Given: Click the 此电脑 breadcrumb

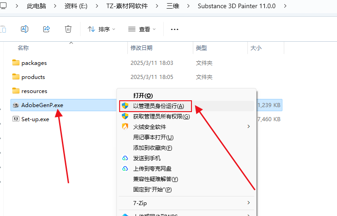Looking at the screenshot, I should 36,6.
